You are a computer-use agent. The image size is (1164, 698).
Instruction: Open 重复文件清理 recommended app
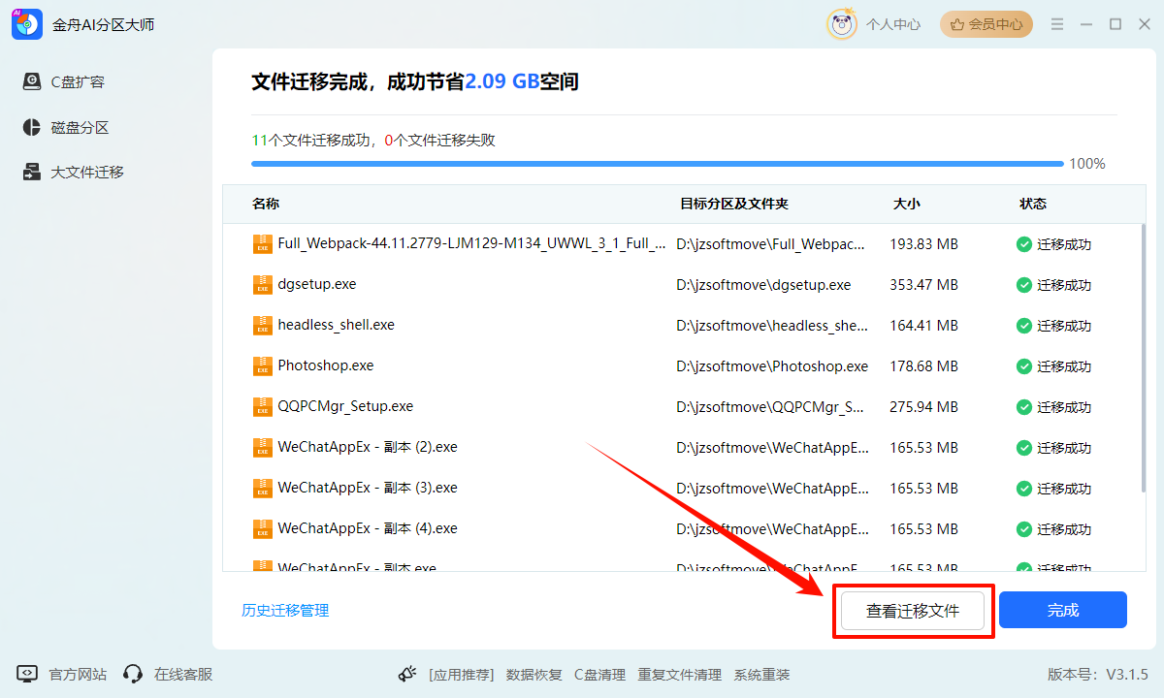[x=680, y=675]
